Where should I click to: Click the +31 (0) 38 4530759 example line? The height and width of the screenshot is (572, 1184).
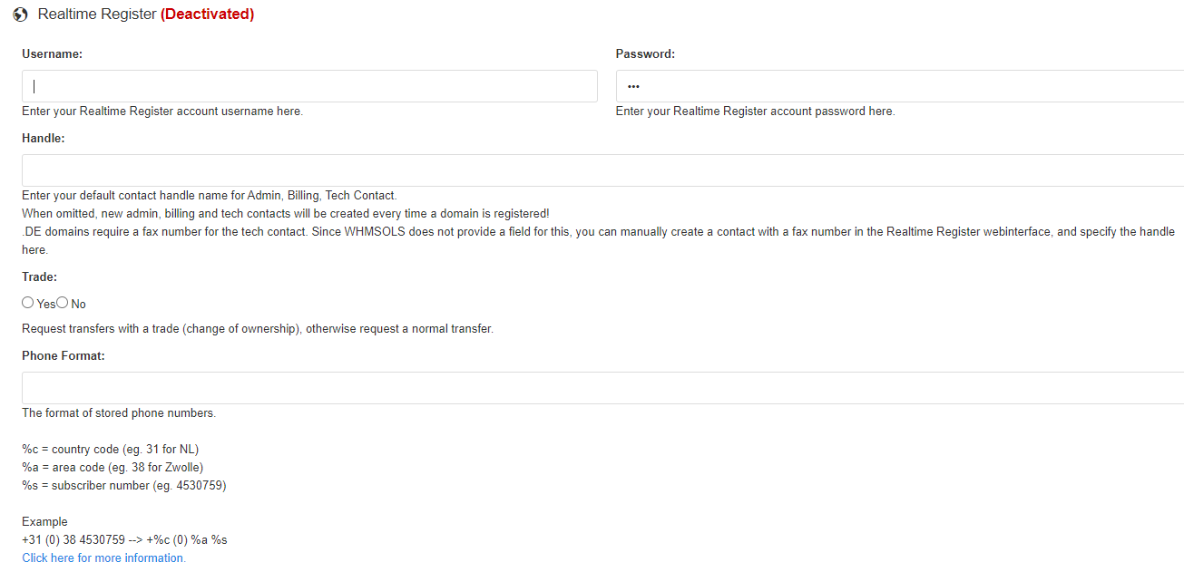click(124, 540)
